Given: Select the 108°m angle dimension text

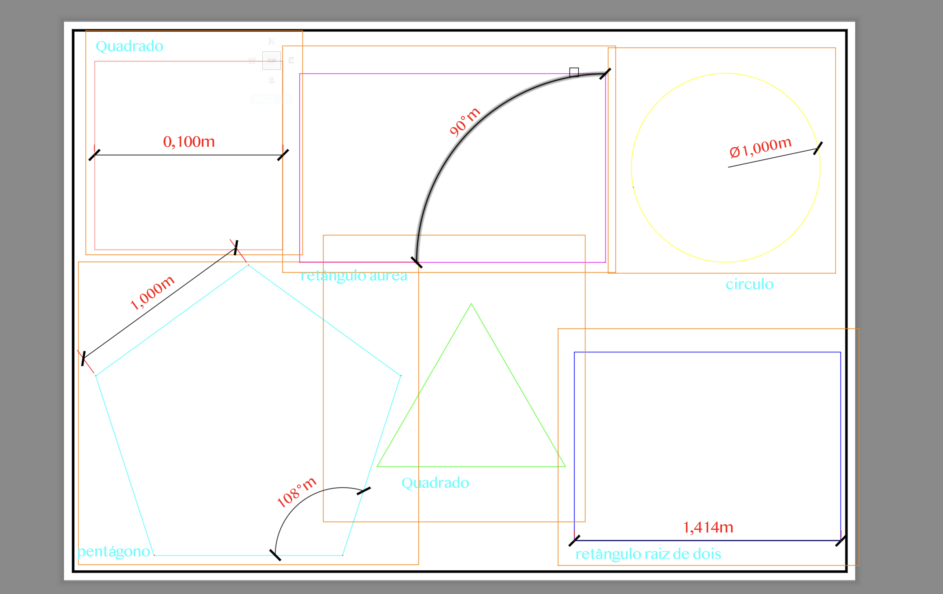Looking at the screenshot, I should pyautogui.click(x=296, y=493).
